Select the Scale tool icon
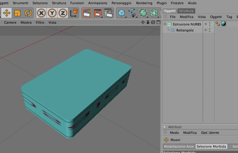Screen dimensions: 238x153 pyautogui.click(x=17, y=13)
